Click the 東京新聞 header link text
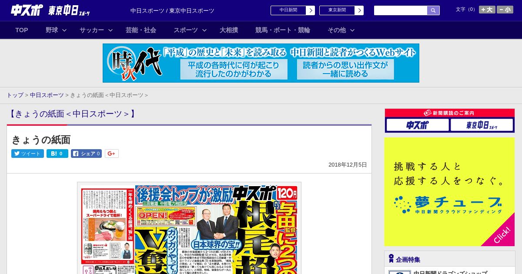The height and width of the screenshot is (274, 522). 337,10
